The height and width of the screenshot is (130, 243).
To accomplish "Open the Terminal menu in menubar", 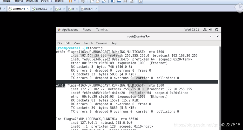I will [x=102, y=43].
